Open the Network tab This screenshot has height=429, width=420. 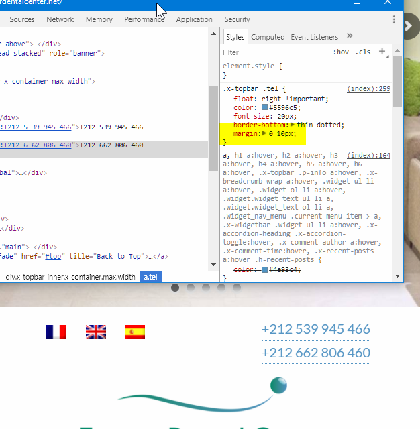(x=60, y=19)
